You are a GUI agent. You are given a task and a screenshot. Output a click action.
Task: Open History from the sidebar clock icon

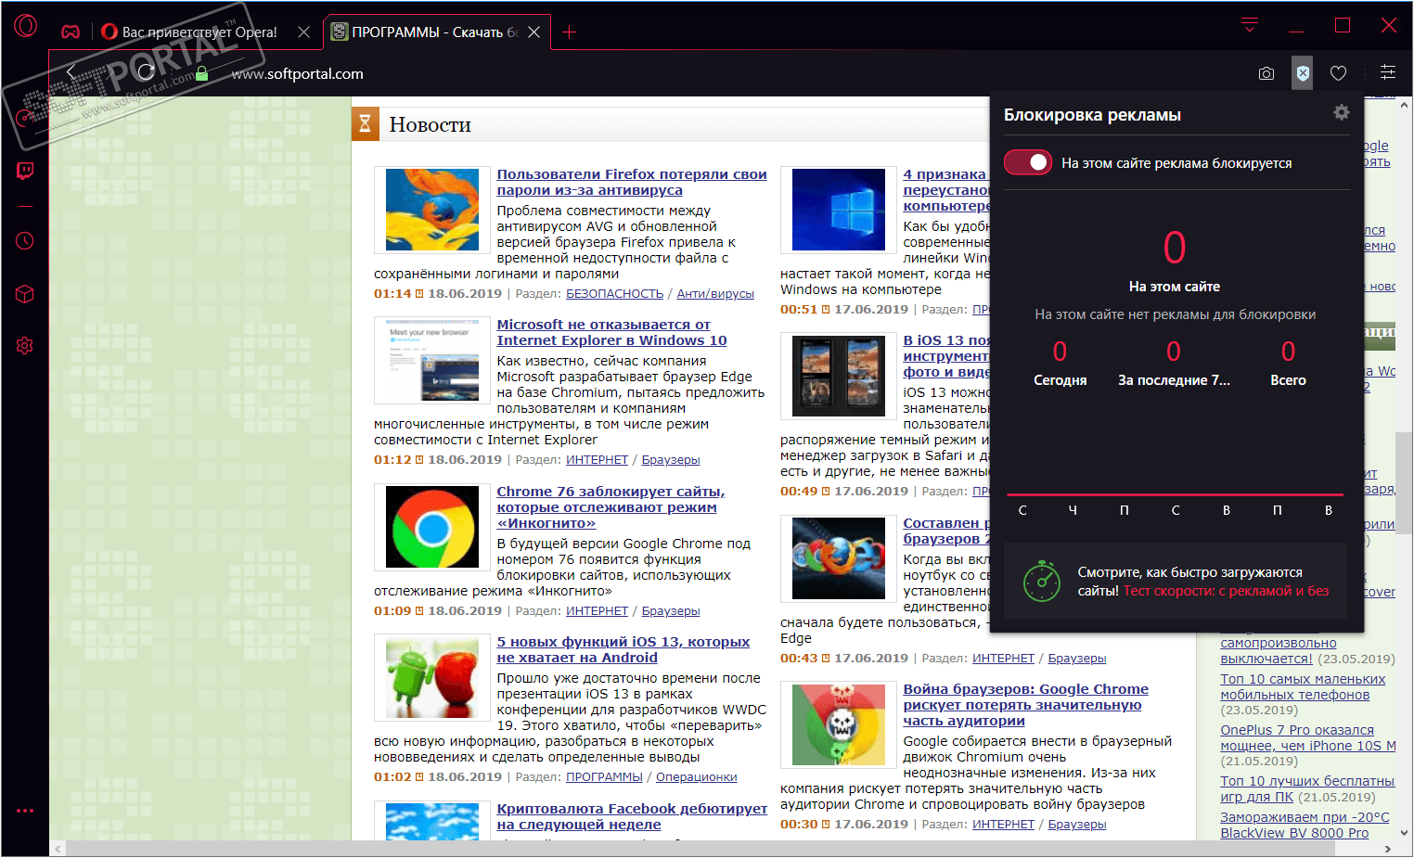(x=25, y=241)
